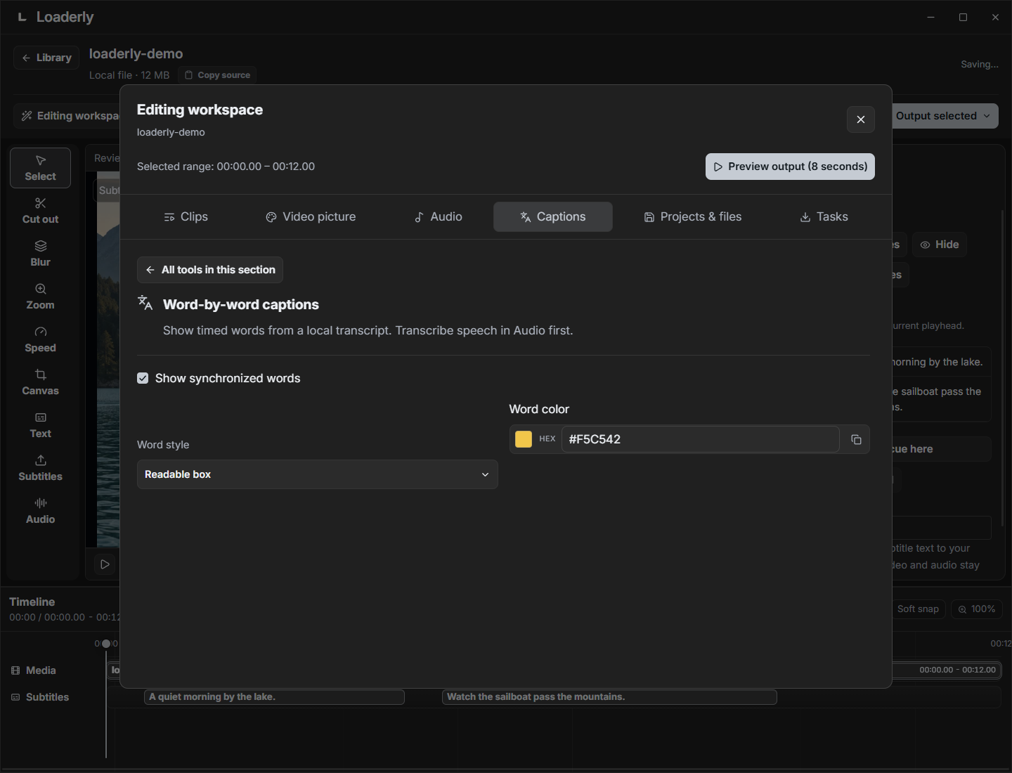Select the 'A quiet morning by the lake.' subtitle clip

click(274, 697)
